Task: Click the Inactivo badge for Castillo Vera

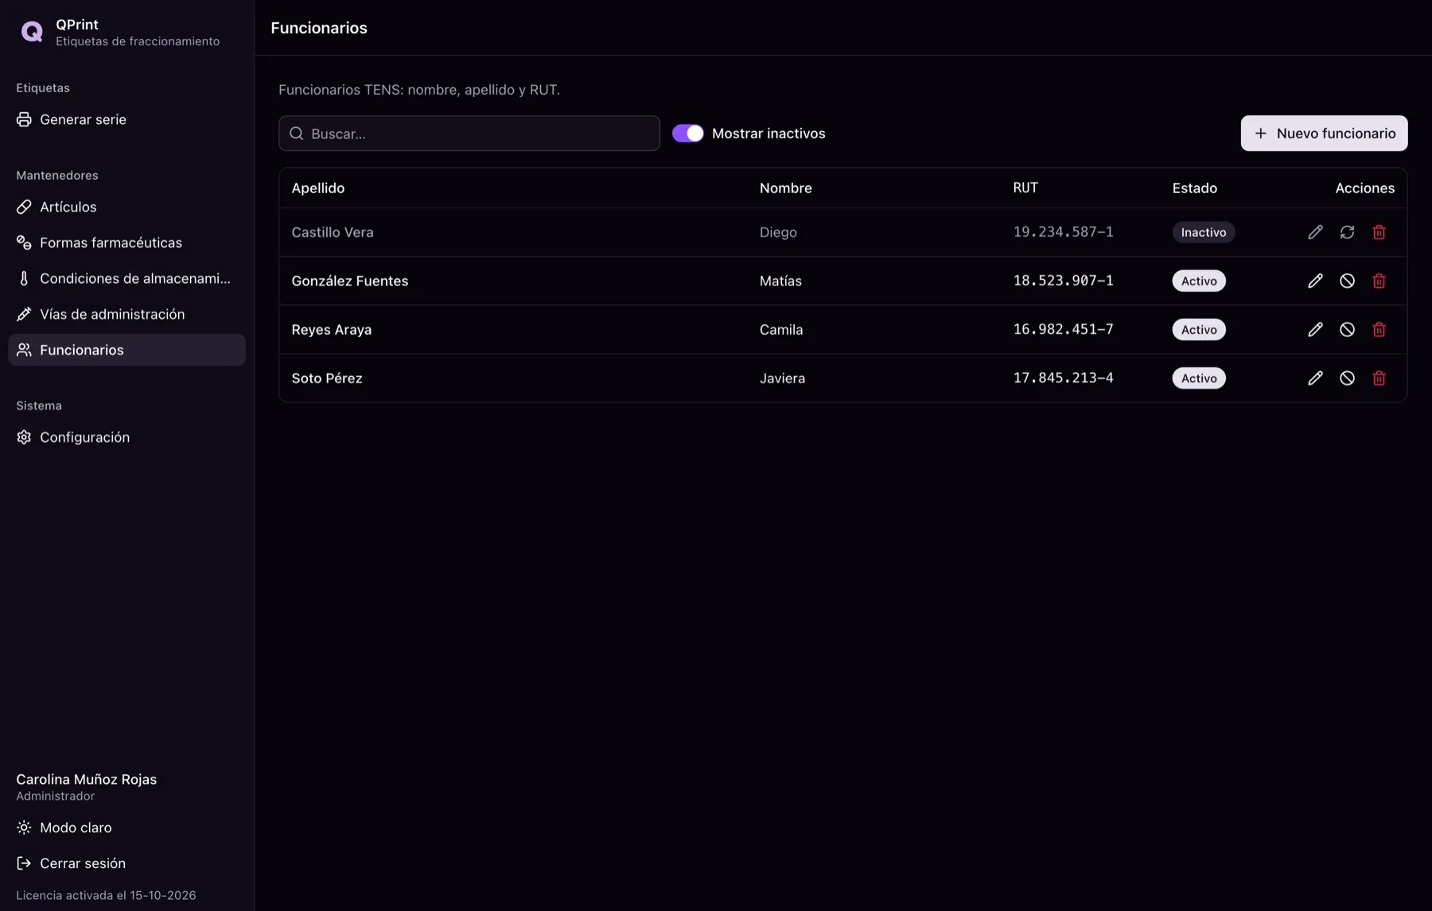Action: [x=1203, y=232]
